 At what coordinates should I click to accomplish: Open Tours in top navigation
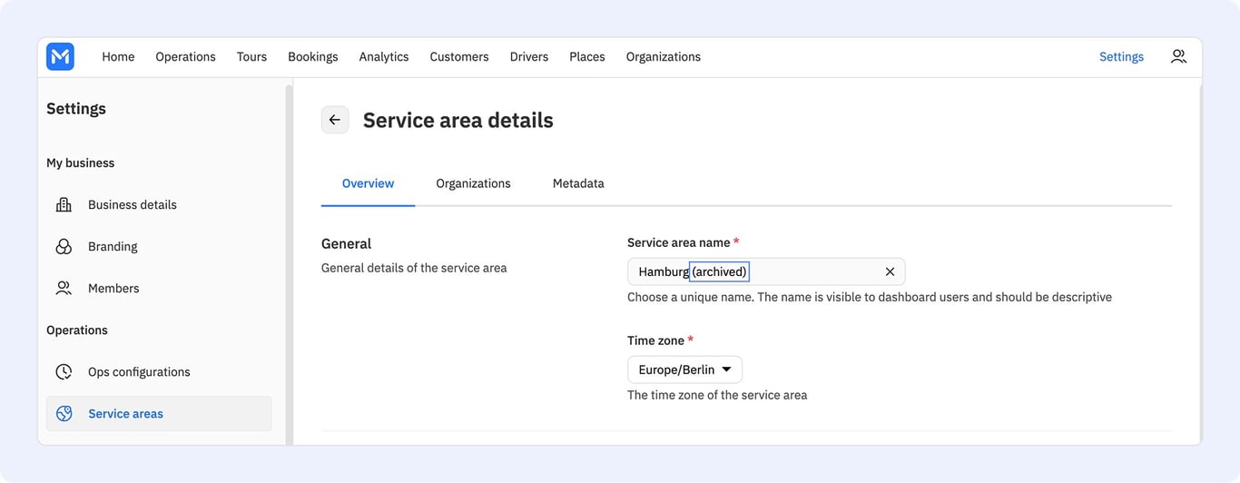251,56
